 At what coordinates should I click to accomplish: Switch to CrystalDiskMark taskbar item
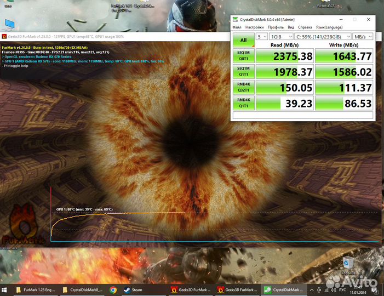[x=284, y=290]
